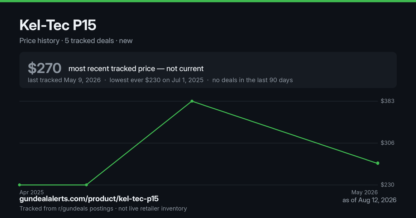The width and height of the screenshot is (416, 218).
Task: Click 'most recent tracked price — not current'
Action: point(136,69)
